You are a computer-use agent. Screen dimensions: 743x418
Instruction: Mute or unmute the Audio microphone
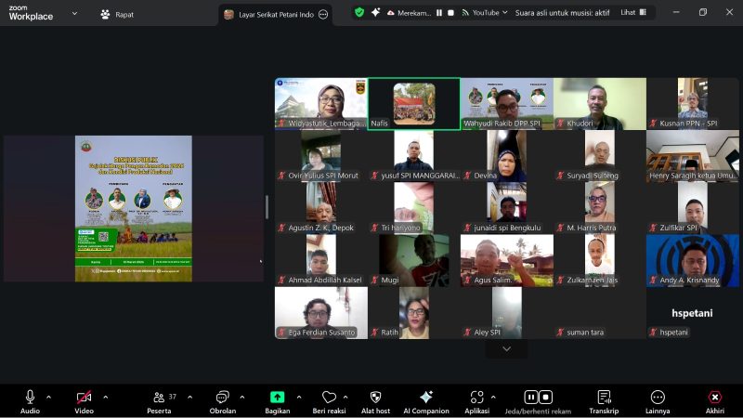pos(30,398)
